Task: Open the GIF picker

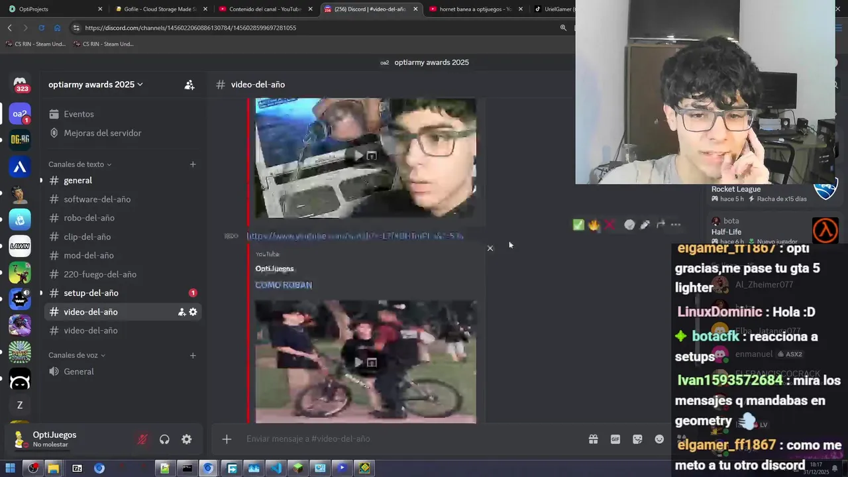Action: pyautogui.click(x=615, y=439)
